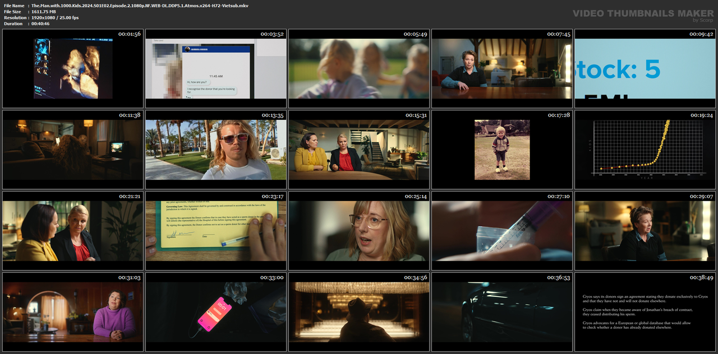Select the 00:07:45 woman at table thumbnail
Viewport: 718px width, 354px height.
pos(502,68)
